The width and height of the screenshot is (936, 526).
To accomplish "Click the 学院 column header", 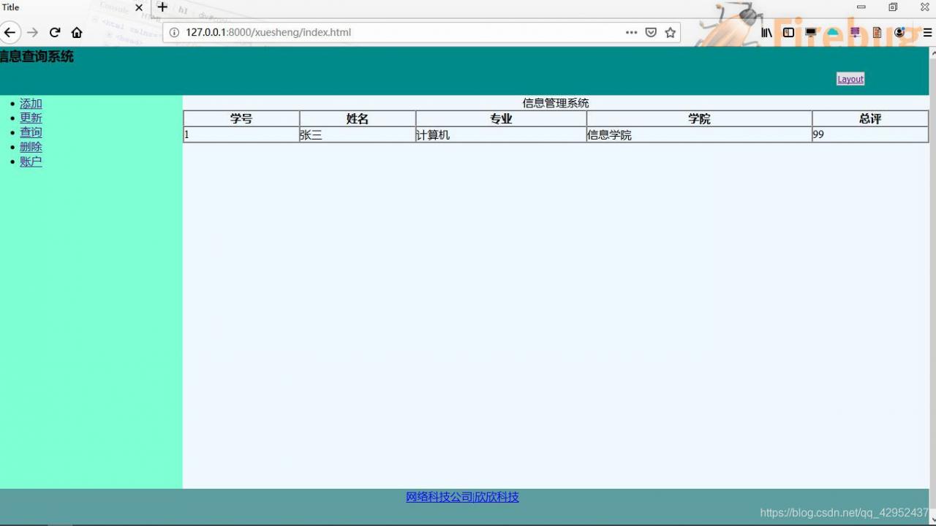I will (x=699, y=118).
